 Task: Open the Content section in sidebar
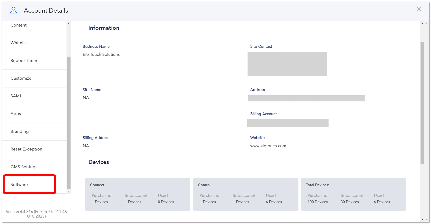tap(34, 25)
